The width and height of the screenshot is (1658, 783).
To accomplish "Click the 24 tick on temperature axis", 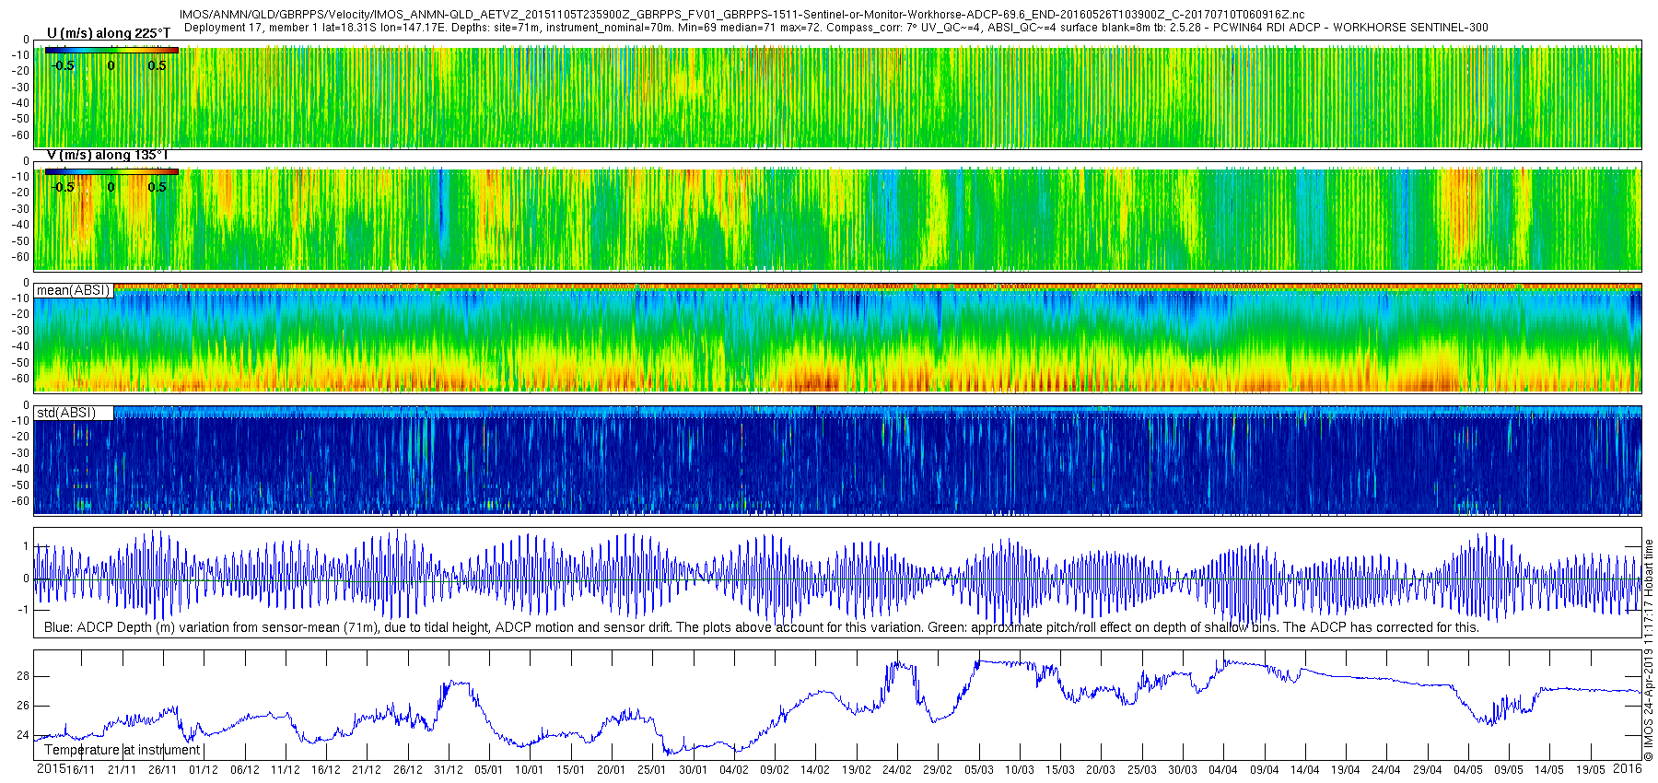I will click(23, 735).
